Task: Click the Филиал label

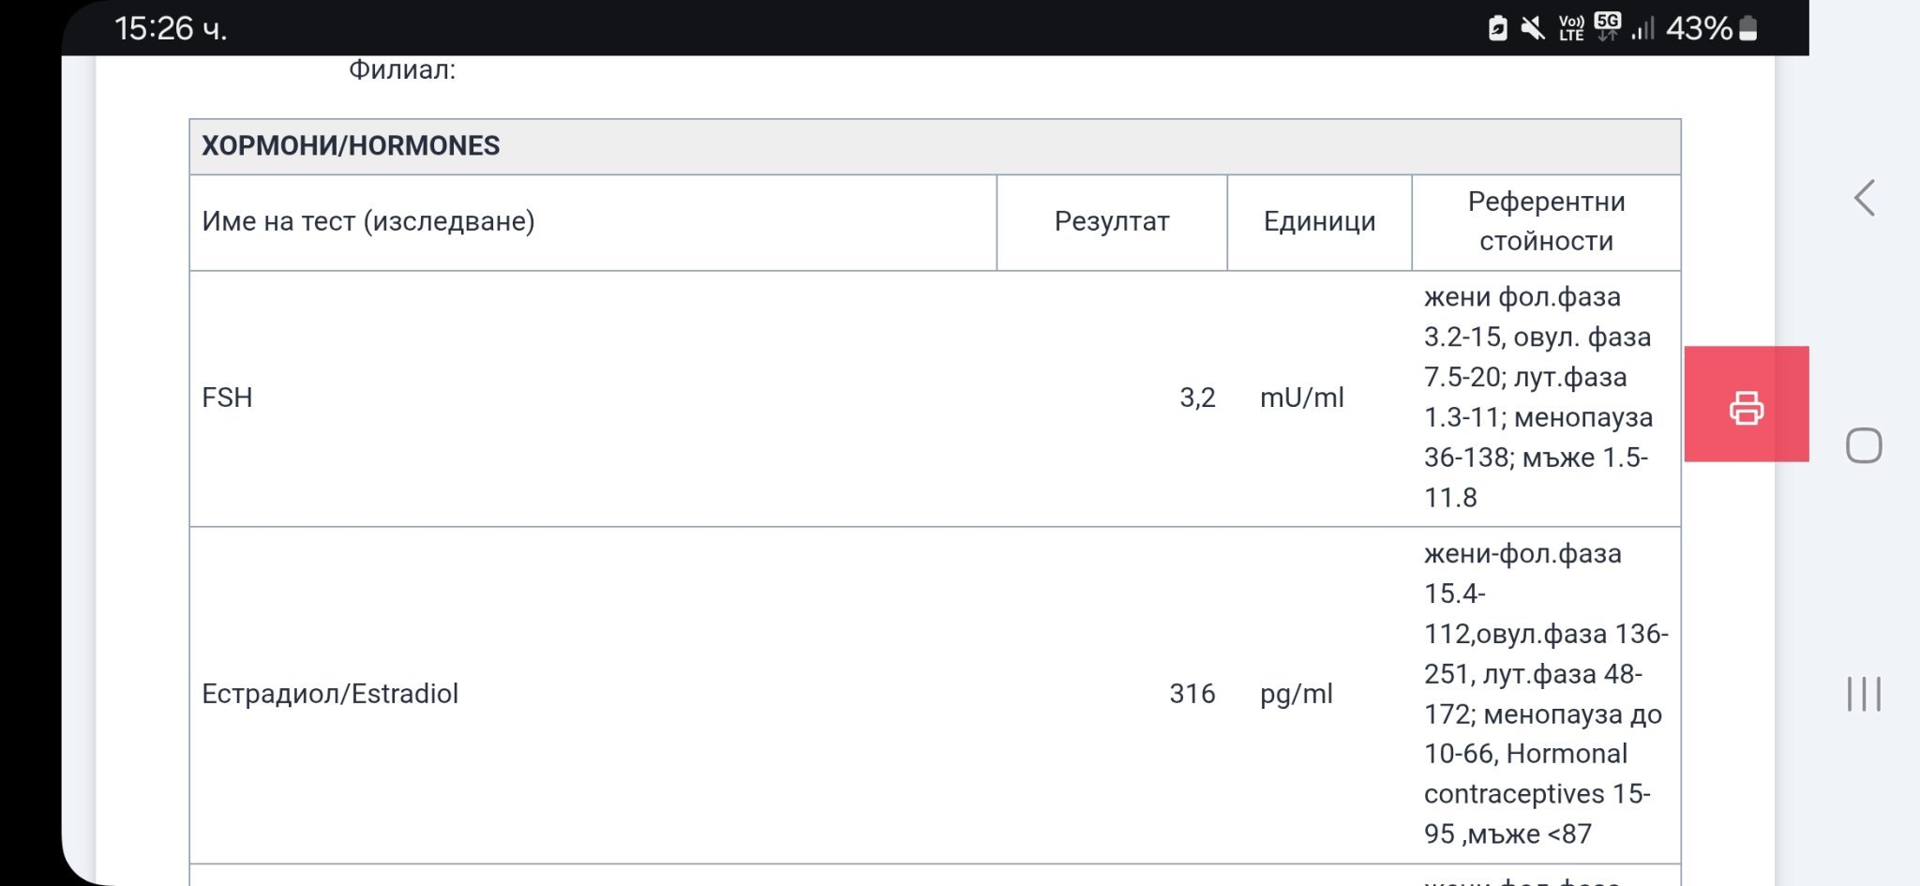Action: (402, 69)
